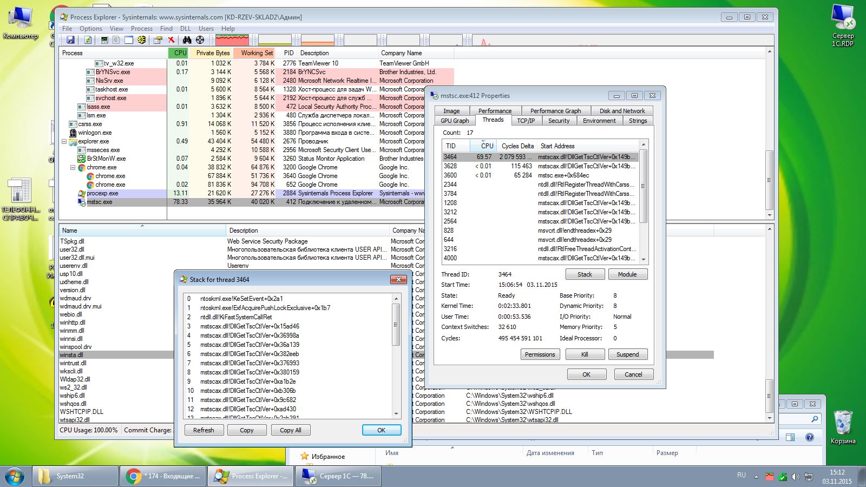Open the View menu

116,29
